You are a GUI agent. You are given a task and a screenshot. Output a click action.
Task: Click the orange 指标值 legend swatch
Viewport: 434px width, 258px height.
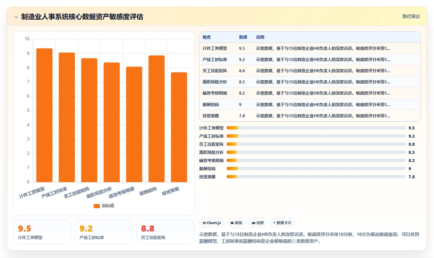pos(97,206)
